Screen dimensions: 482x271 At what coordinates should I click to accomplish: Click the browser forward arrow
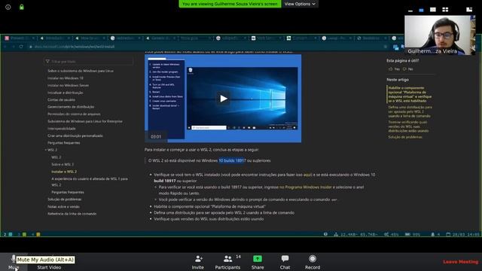14,47
